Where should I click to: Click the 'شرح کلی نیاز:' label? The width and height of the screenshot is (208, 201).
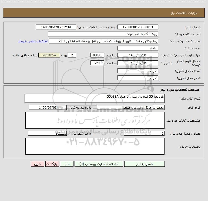click(191, 98)
